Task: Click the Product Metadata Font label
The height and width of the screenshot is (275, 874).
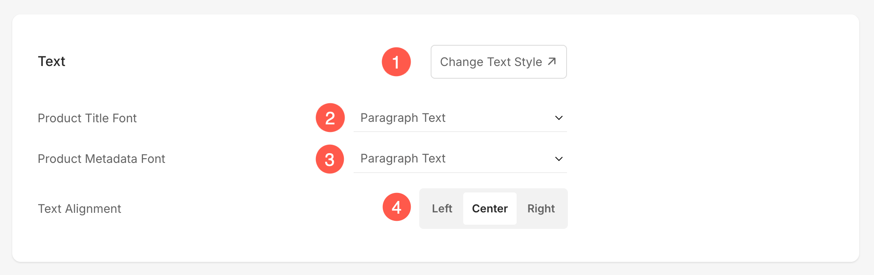Action: [x=101, y=159]
